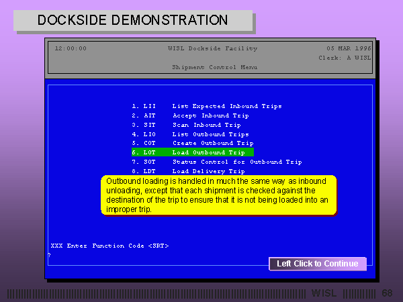Viewport: 403px width, 302px height.
Task: Click the function code prompt line with question mark
Action: pos(49,255)
